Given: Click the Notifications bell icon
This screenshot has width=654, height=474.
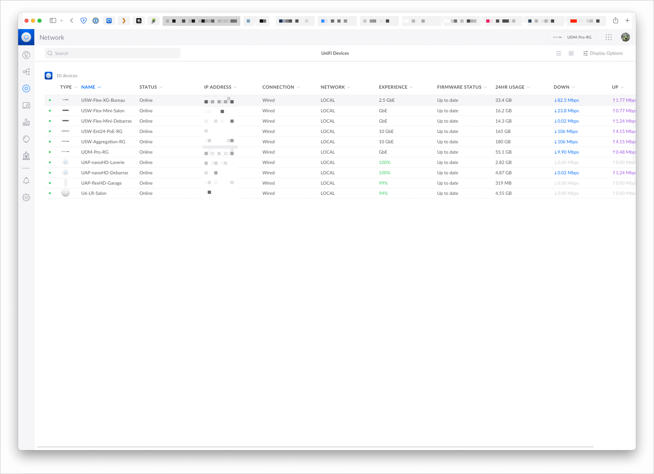Looking at the screenshot, I should (26, 181).
